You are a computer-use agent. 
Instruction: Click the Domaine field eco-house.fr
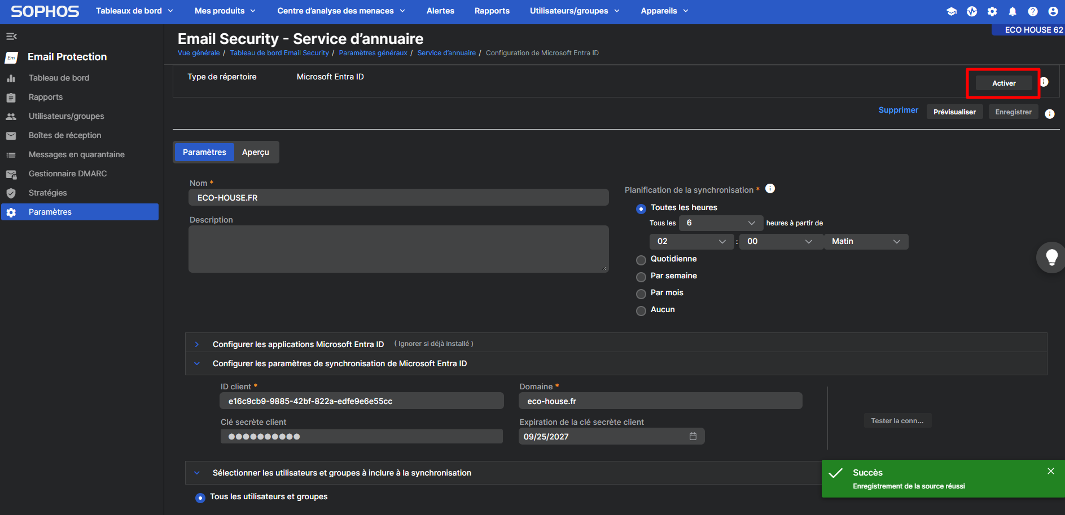point(660,401)
